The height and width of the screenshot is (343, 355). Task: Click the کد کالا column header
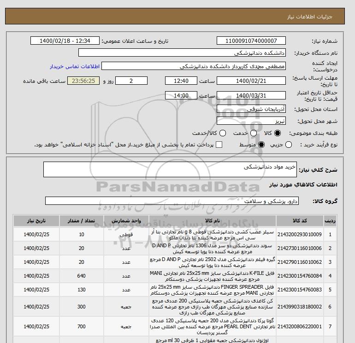click(x=300, y=221)
